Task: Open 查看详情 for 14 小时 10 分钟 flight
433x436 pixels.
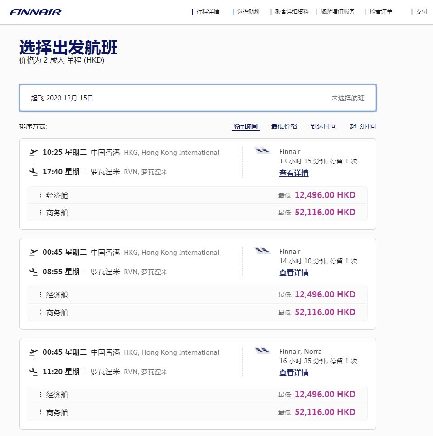Action: tap(294, 272)
